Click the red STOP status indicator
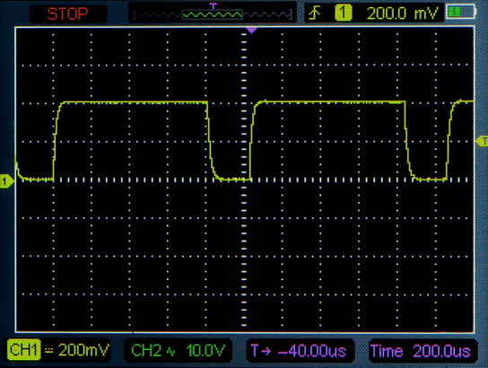This screenshot has width=488, height=368. (x=67, y=14)
